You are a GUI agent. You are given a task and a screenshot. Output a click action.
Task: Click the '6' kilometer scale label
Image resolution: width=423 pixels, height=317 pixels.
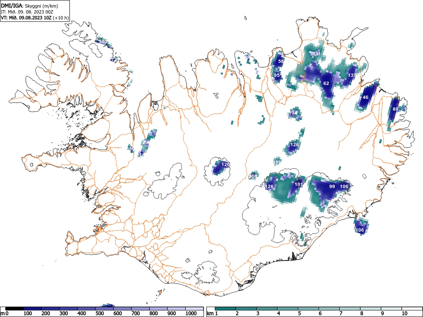click(x=320, y=314)
